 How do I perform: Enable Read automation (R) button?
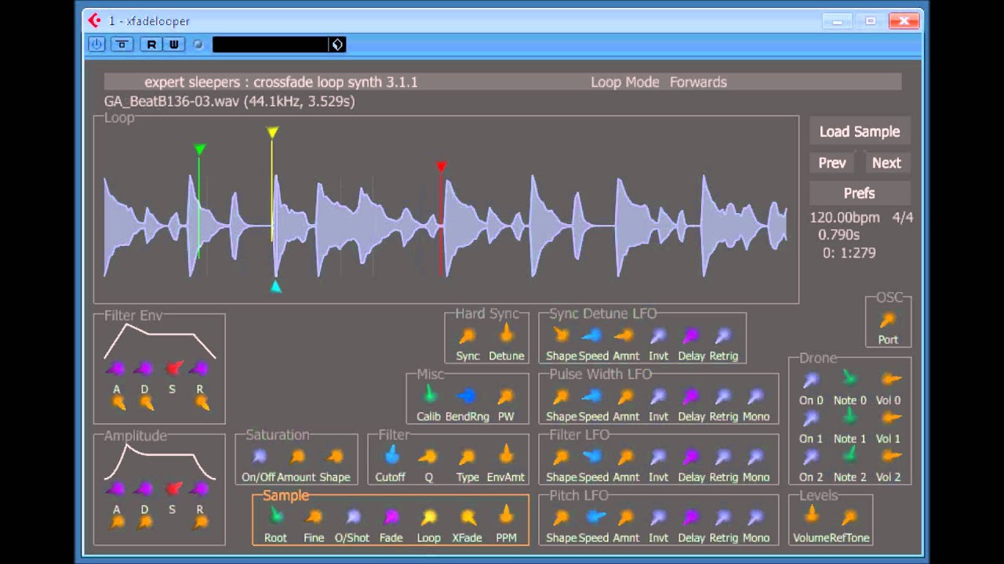pyautogui.click(x=151, y=45)
